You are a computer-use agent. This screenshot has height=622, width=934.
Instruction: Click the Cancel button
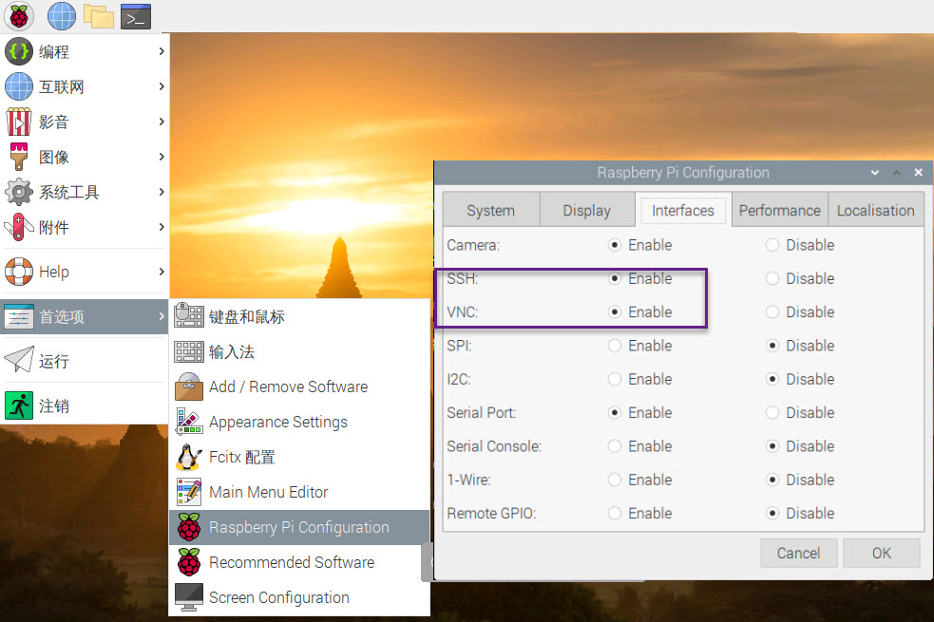tap(799, 553)
